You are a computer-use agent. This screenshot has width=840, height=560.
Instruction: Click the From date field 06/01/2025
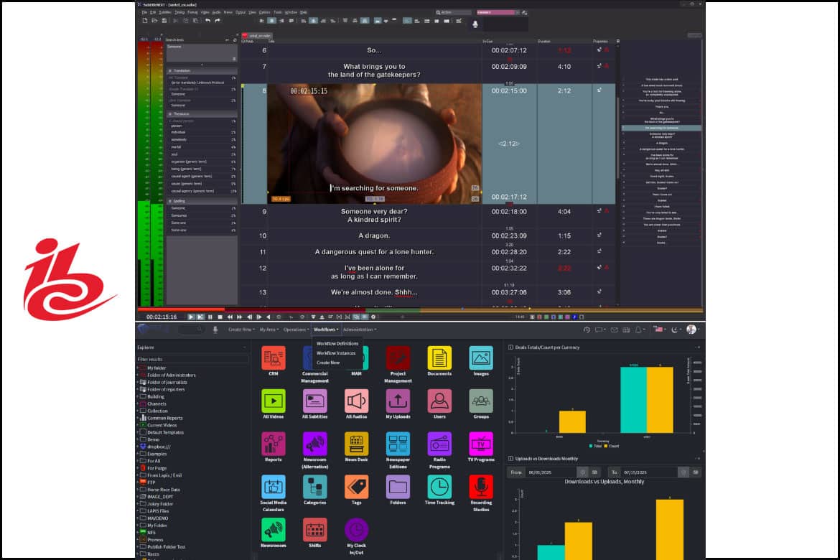point(551,472)
